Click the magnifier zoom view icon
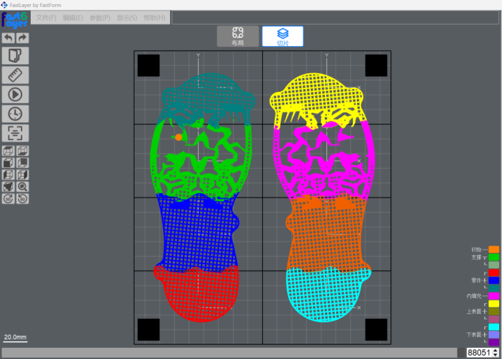 (22, 187)
